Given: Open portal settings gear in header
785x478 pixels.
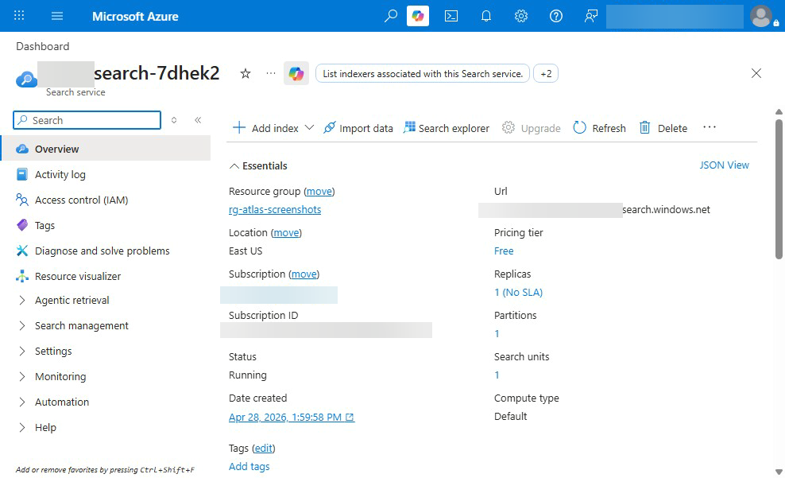Looking at the screenshot, I should pyautogui.click(x=521, y=16).
